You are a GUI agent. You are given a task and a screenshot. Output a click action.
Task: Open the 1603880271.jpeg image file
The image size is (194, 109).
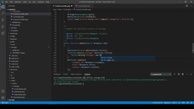pos(18,53)
